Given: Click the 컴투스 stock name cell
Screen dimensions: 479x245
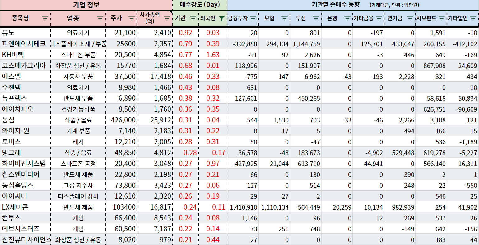Looking at the screenshot, I should [25, 218].
